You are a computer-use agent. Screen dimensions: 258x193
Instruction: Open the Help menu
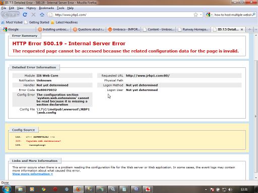(x=71, y=8)
